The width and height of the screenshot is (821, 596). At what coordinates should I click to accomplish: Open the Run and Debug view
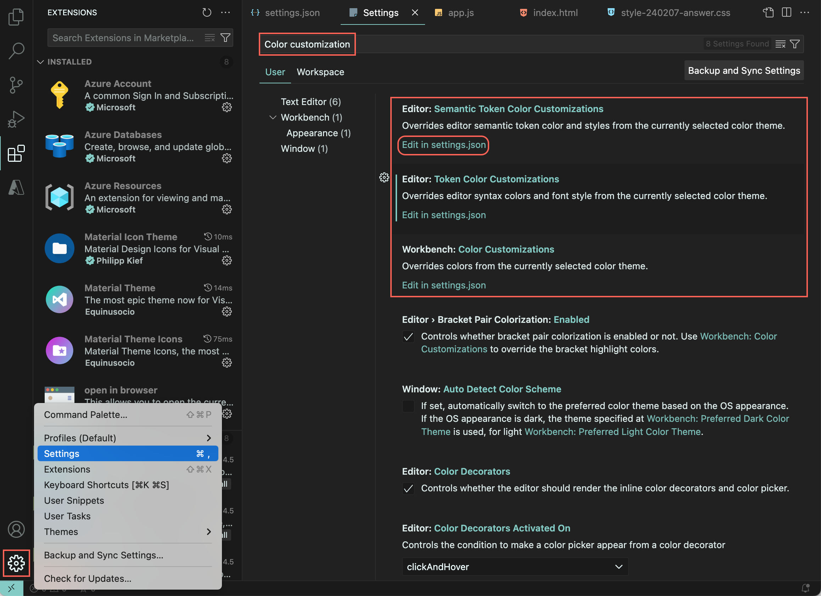pyautogui.click(x=16, y=118)
